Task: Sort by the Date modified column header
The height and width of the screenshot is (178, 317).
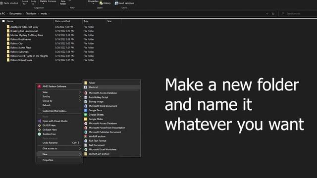Action: 62,21
